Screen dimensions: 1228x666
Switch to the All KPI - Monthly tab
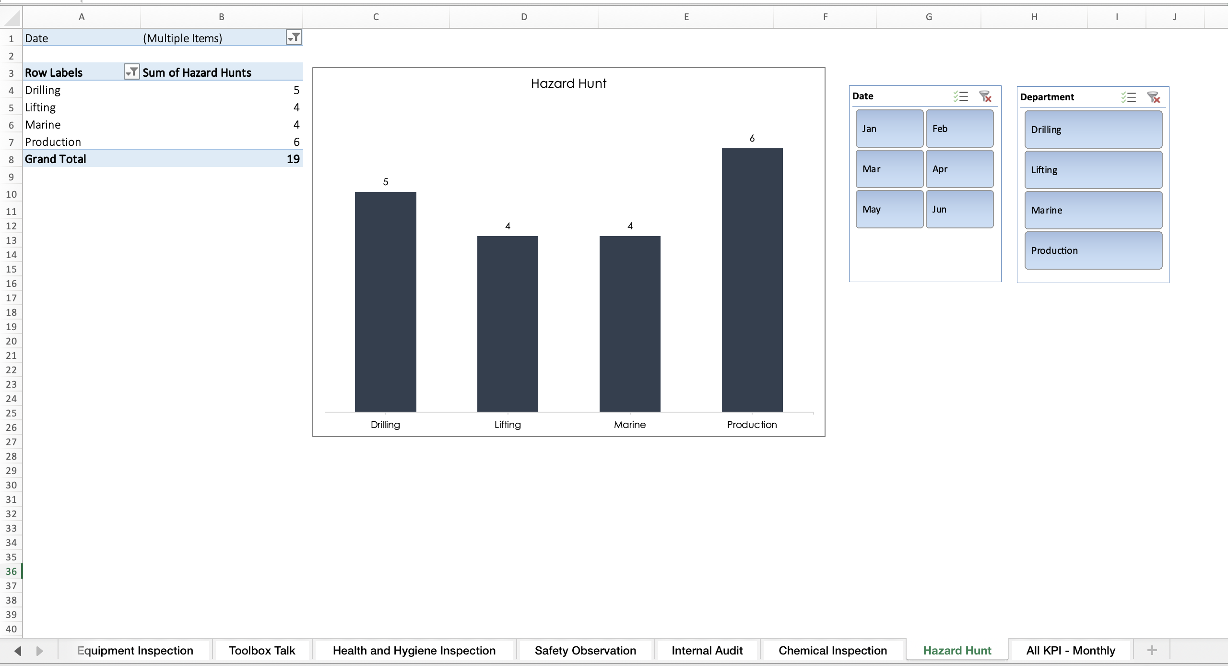1070,650
